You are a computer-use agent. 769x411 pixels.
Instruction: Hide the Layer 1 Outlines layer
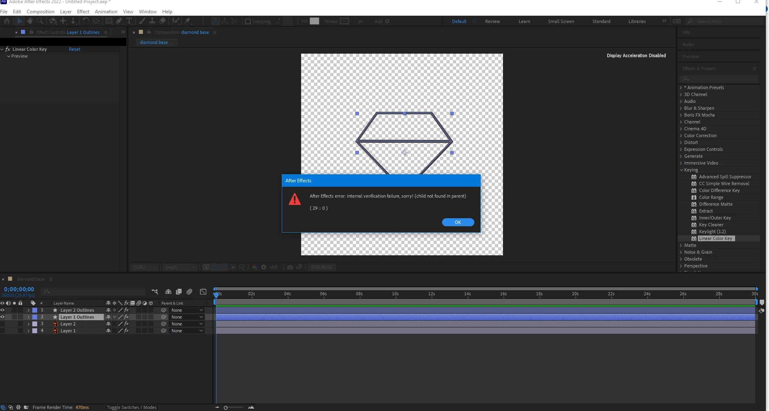tap(2, 317)
